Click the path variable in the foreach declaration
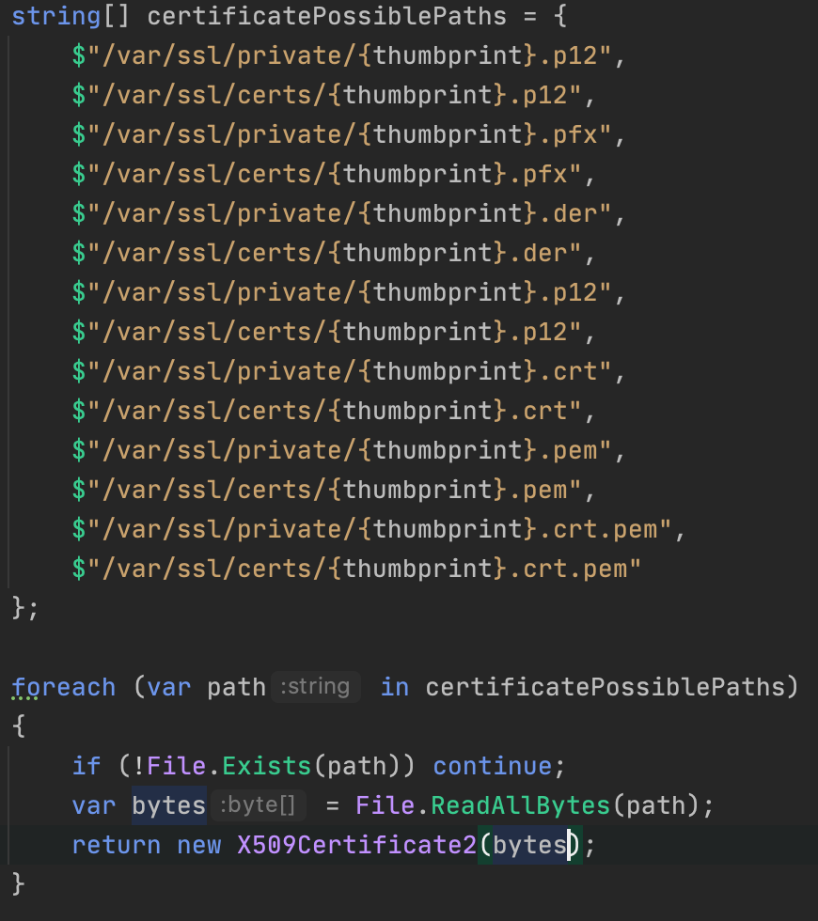This screenshot has width=818, height=921. click(237, 687)
